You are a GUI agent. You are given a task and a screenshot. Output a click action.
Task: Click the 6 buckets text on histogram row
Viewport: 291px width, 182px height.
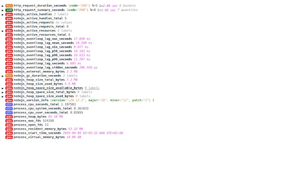pyautogui.click(x=128, y=6)
